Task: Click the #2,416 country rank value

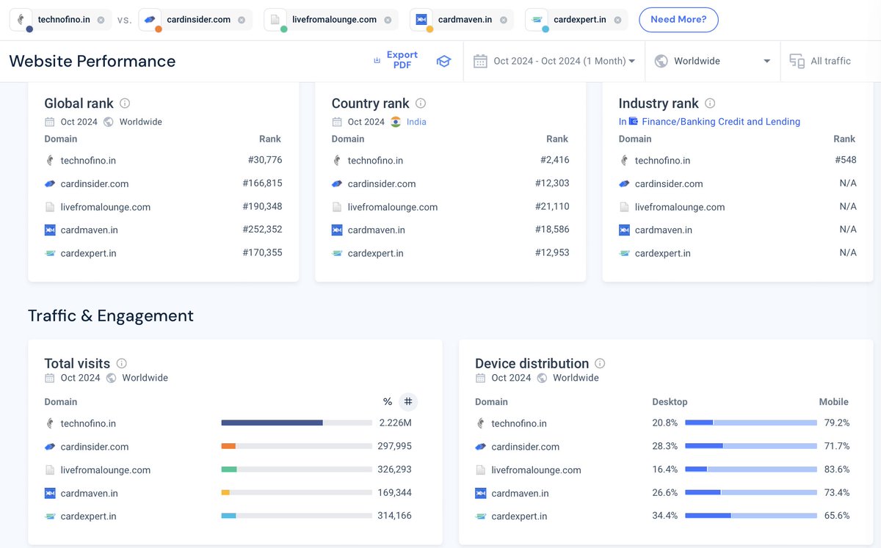Action: [x=555, y=160]
